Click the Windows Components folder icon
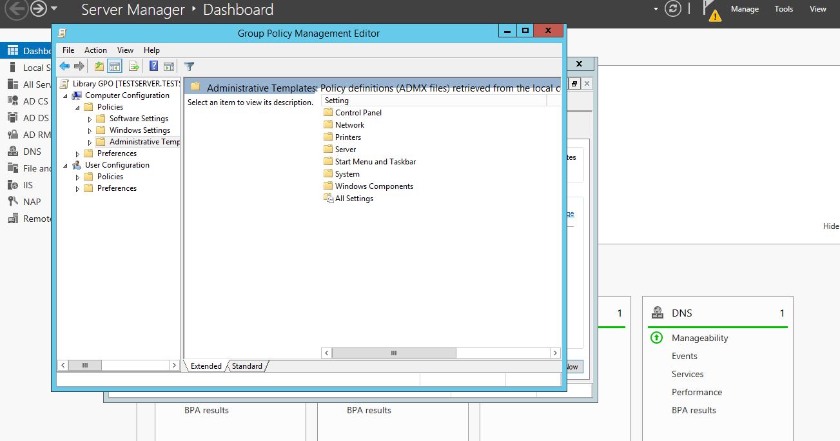The width and height of the screenshot is (840, 441). [x=328, y=186]
